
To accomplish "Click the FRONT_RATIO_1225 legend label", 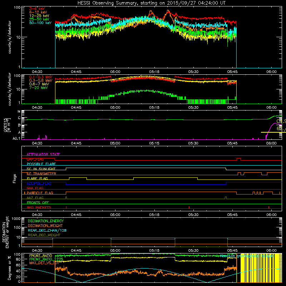I will pyautogui.click(x=46, y=259).
